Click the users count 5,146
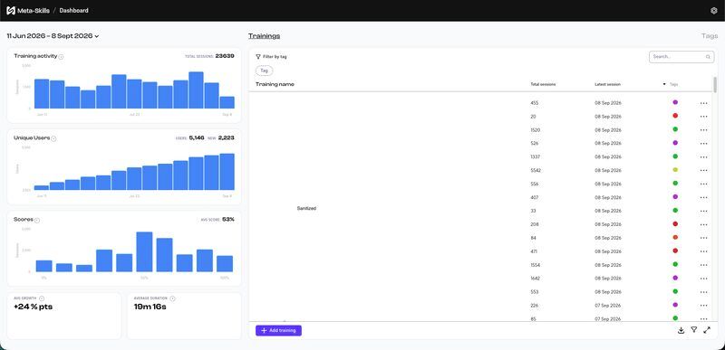This screenshot has width=725, height=350. (197, 137)
